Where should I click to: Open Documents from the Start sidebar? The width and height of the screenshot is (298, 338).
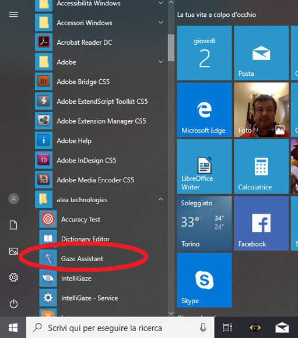13,225
